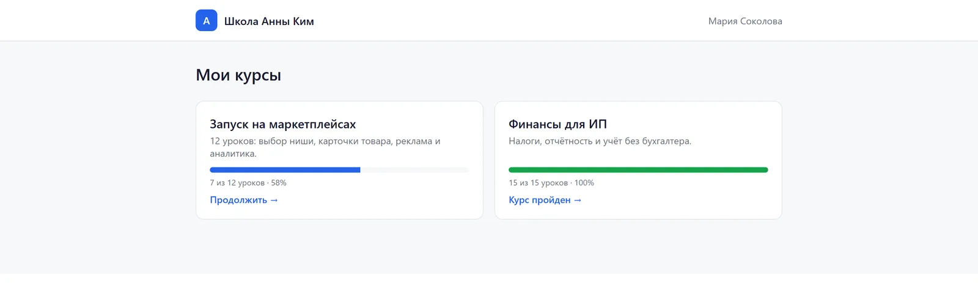Open the "Школа Анны Ким" site title
This screenshot has width=978, height=287.
(x=269, y=21)
